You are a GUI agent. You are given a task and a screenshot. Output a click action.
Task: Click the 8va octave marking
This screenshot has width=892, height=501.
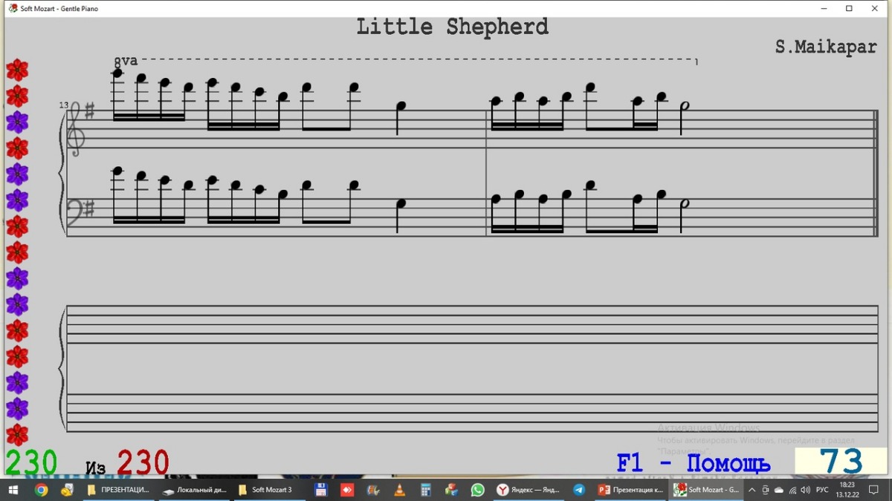coord(126,61)
